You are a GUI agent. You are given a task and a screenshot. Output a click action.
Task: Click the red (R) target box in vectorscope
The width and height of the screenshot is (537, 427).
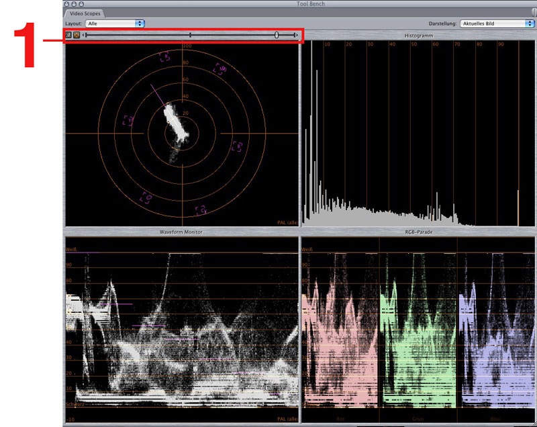coord(165,58)
